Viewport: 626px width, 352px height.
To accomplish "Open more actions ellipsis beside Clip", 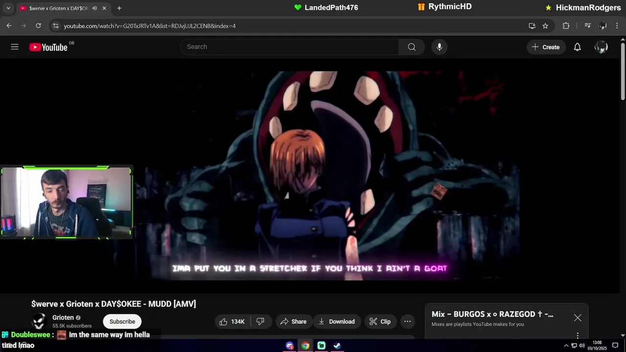I will tap(407, 321).
